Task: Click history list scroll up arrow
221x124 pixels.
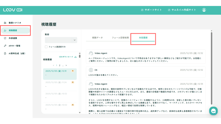Action: [80, 53]
